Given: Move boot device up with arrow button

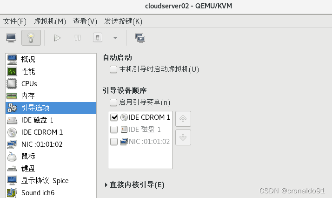Looking at the screenshot, I should point(183,119).
